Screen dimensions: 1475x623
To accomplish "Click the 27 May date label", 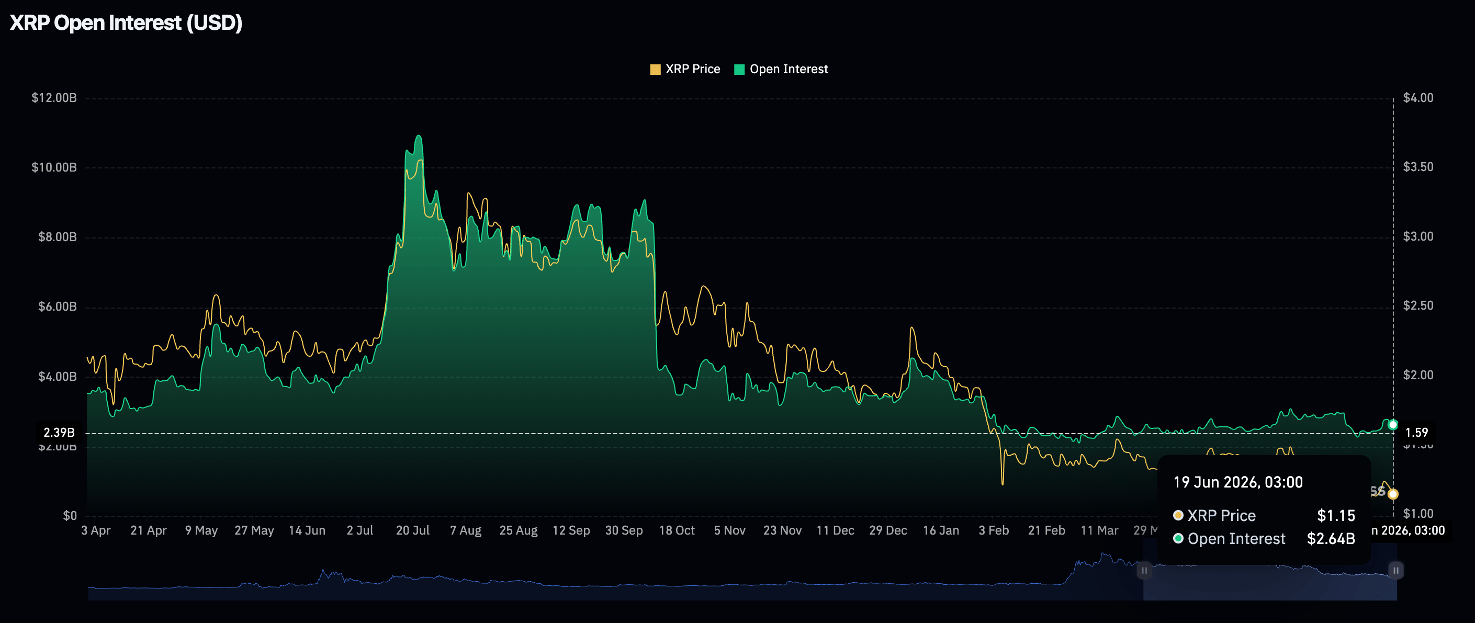I will pos(254,531).
